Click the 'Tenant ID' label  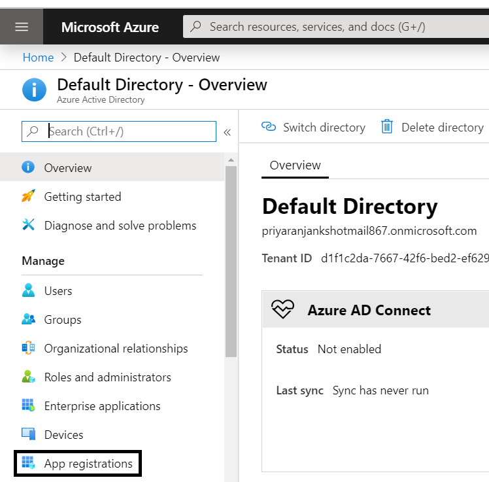(286, 258)
